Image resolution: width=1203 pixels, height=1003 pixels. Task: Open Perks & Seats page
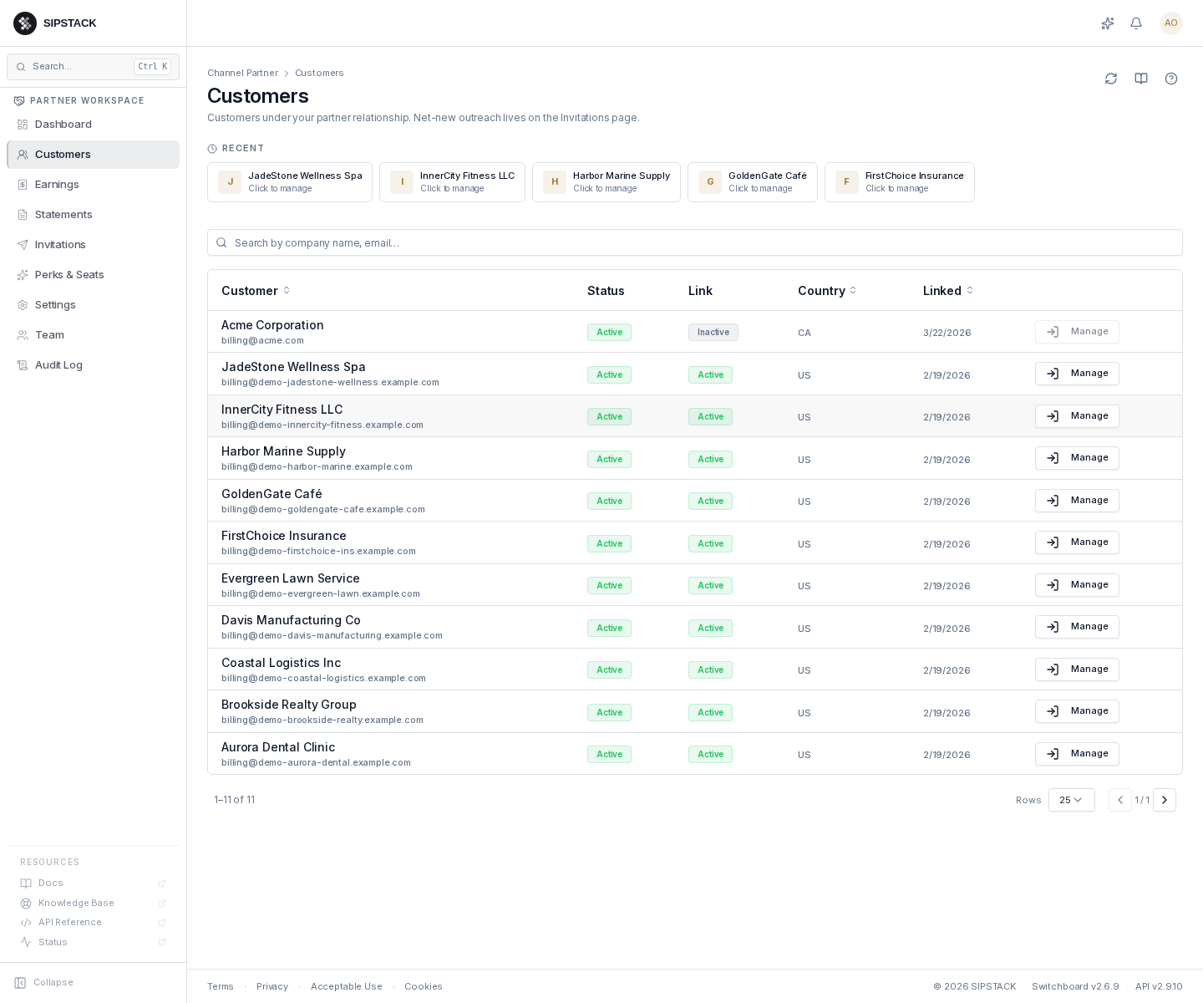click(93, 275)
